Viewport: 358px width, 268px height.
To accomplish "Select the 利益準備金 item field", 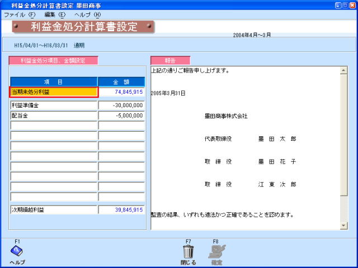I will tap(54, 106).
